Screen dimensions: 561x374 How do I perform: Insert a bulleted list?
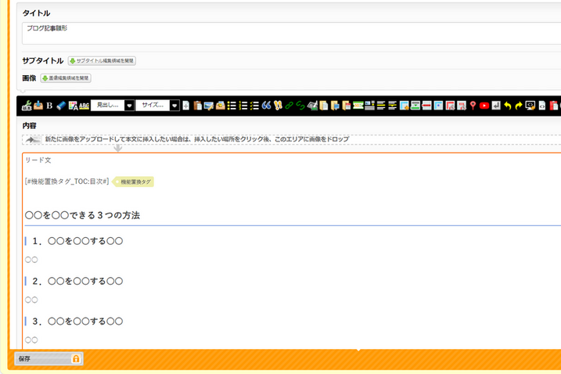232,105
